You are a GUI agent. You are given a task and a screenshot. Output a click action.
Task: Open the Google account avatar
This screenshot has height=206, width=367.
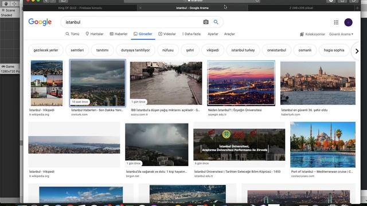coord(348,22)
